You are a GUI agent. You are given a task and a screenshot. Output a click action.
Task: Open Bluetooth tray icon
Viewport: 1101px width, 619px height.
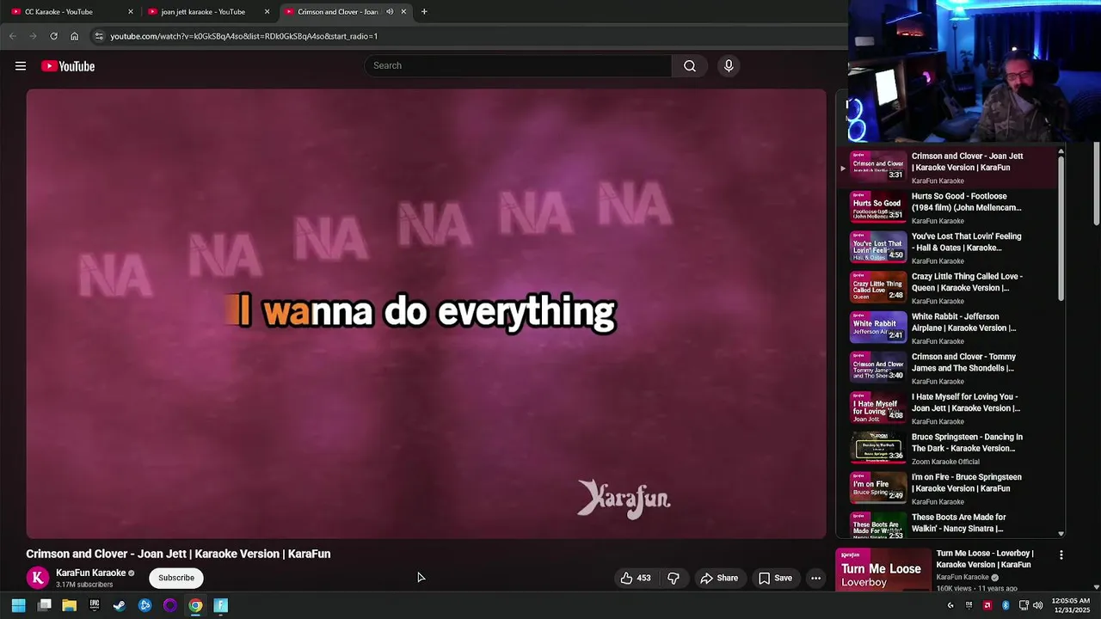tap(1006, 605)
